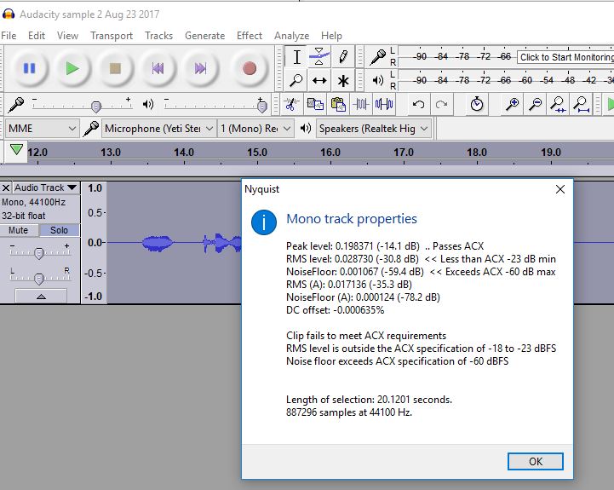
Task: Click the Cut scissors icon
Action: [x=290, y=104]
